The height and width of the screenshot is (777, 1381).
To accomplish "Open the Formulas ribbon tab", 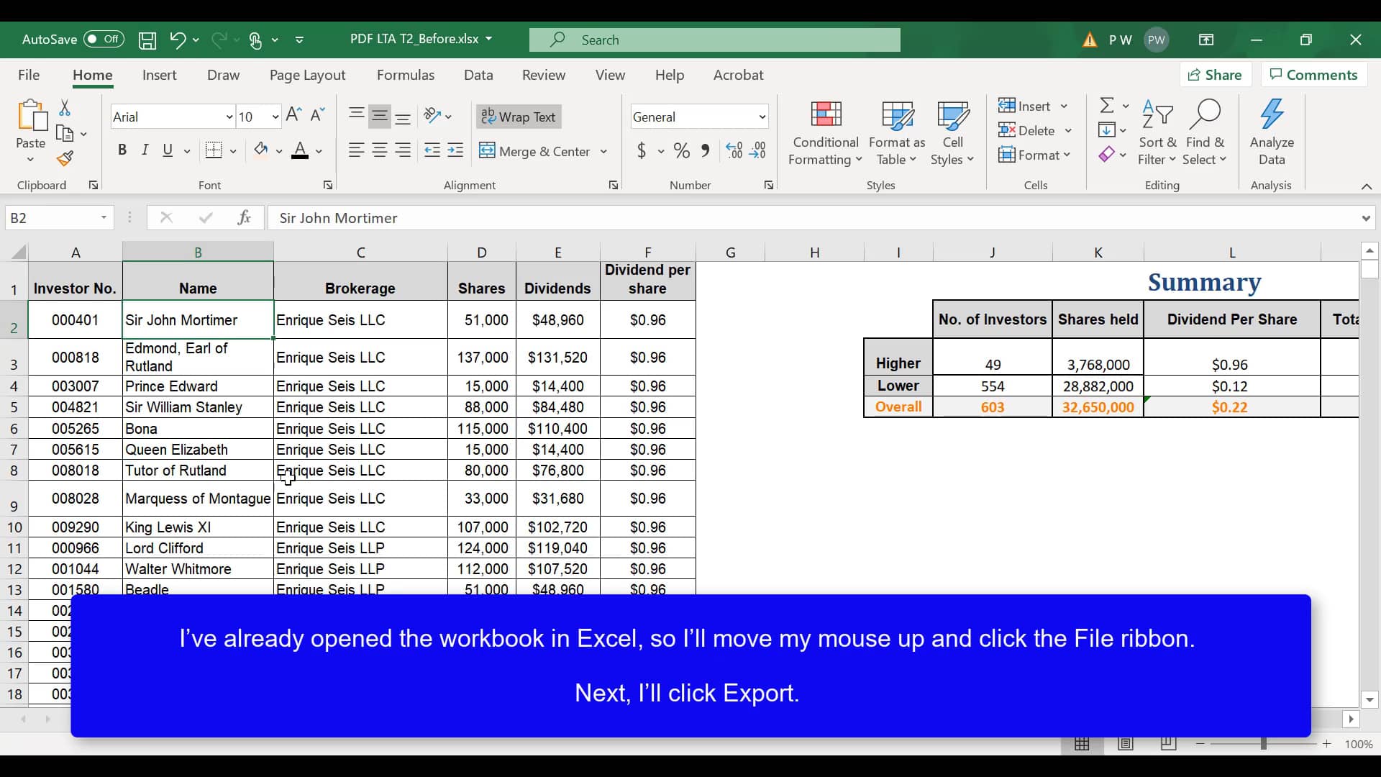I will 405,74.
